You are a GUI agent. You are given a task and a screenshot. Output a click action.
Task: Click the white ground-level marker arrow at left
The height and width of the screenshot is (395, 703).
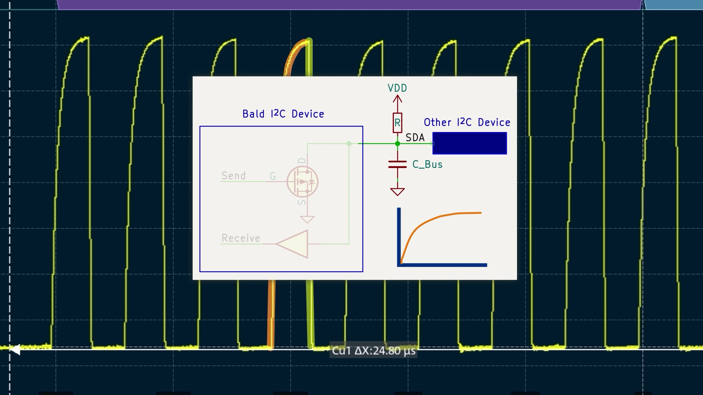(x=15, y=350)
